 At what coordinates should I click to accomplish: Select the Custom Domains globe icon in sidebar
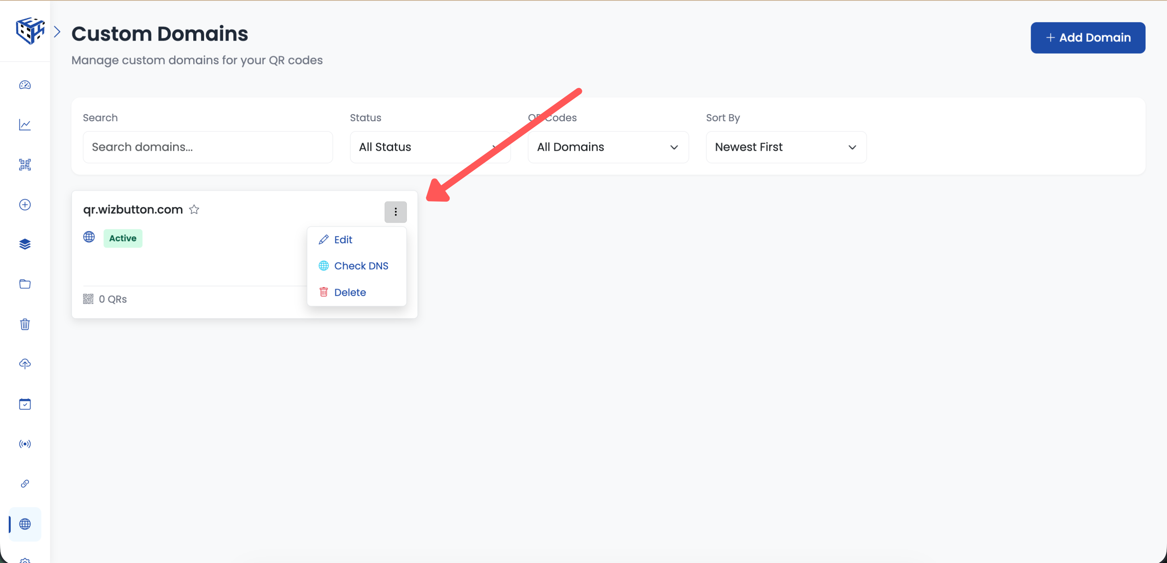(x=25, y=524)
